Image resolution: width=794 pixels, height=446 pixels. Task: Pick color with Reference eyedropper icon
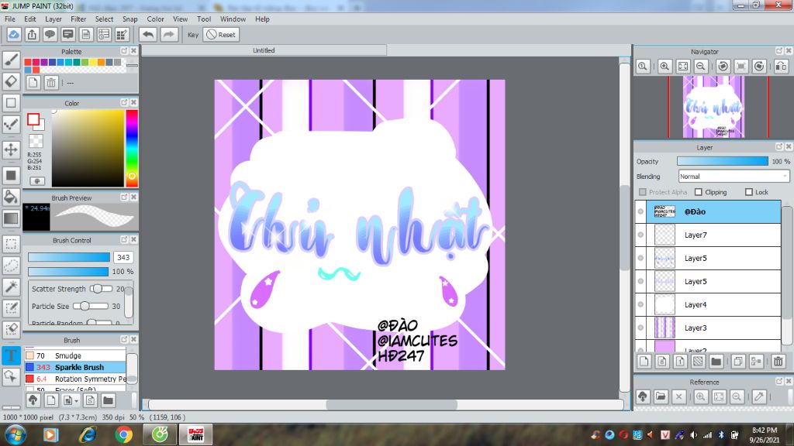(x=759, y=397)
